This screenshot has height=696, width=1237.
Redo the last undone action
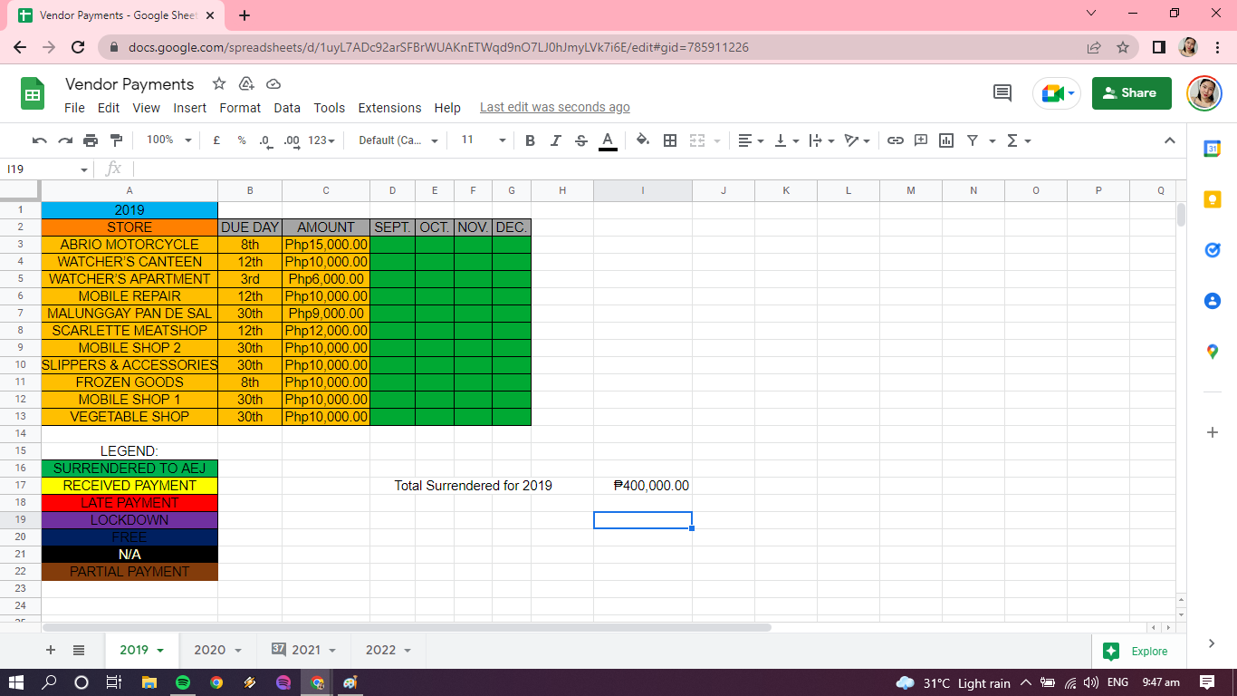tap(65, 140)
